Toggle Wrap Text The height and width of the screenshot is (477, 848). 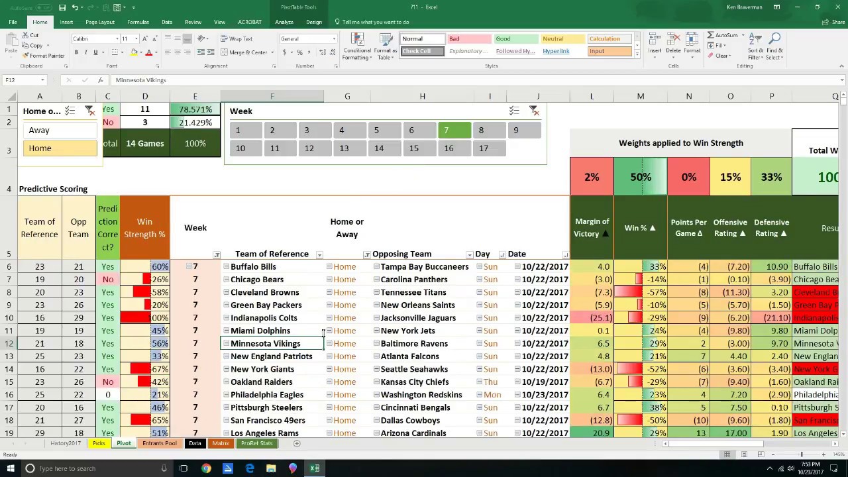(x=237, y=39)
